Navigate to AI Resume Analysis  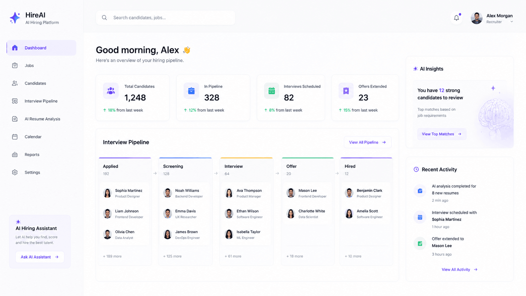tap(41, 119)
